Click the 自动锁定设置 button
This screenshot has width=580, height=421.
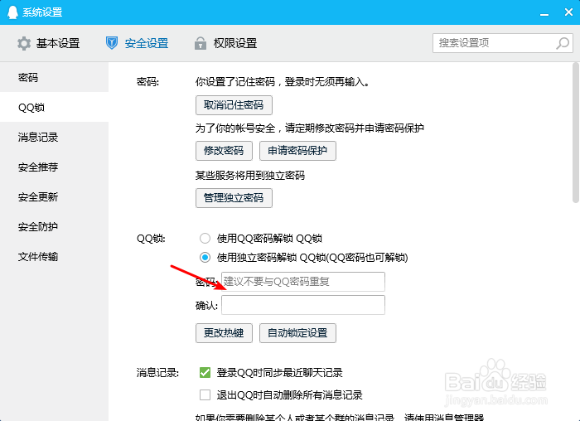tap(297, 333)
